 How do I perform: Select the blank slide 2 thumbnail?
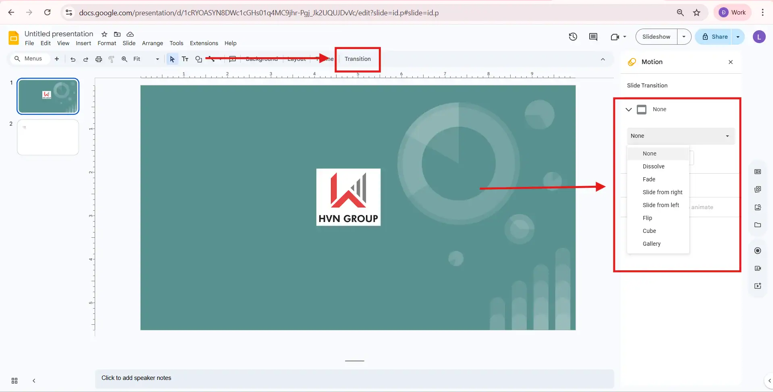48,137
